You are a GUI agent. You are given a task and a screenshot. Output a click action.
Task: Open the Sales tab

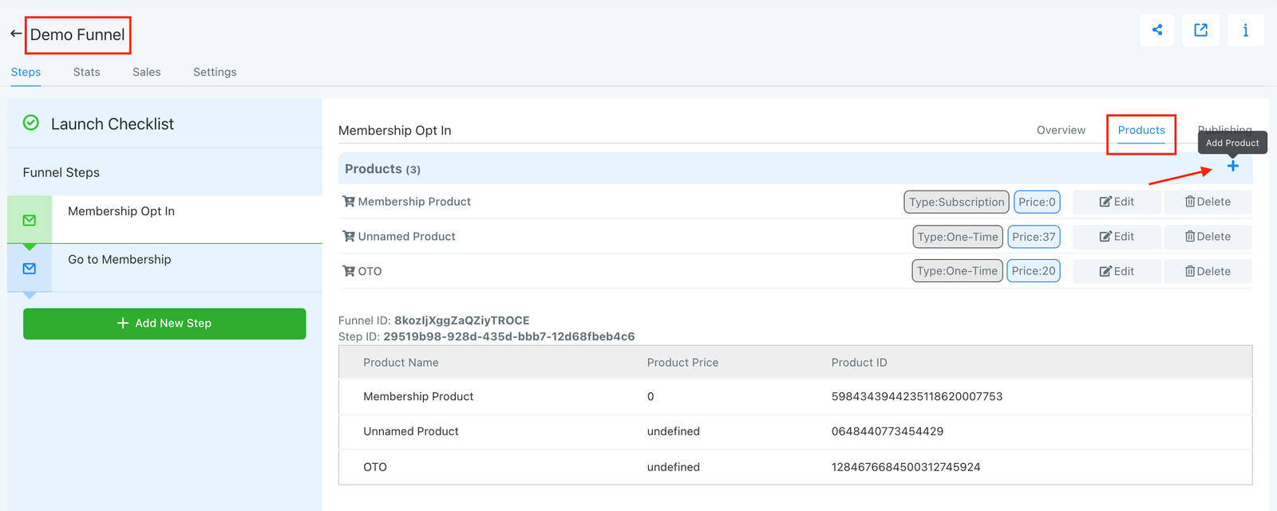coord(146,72)
